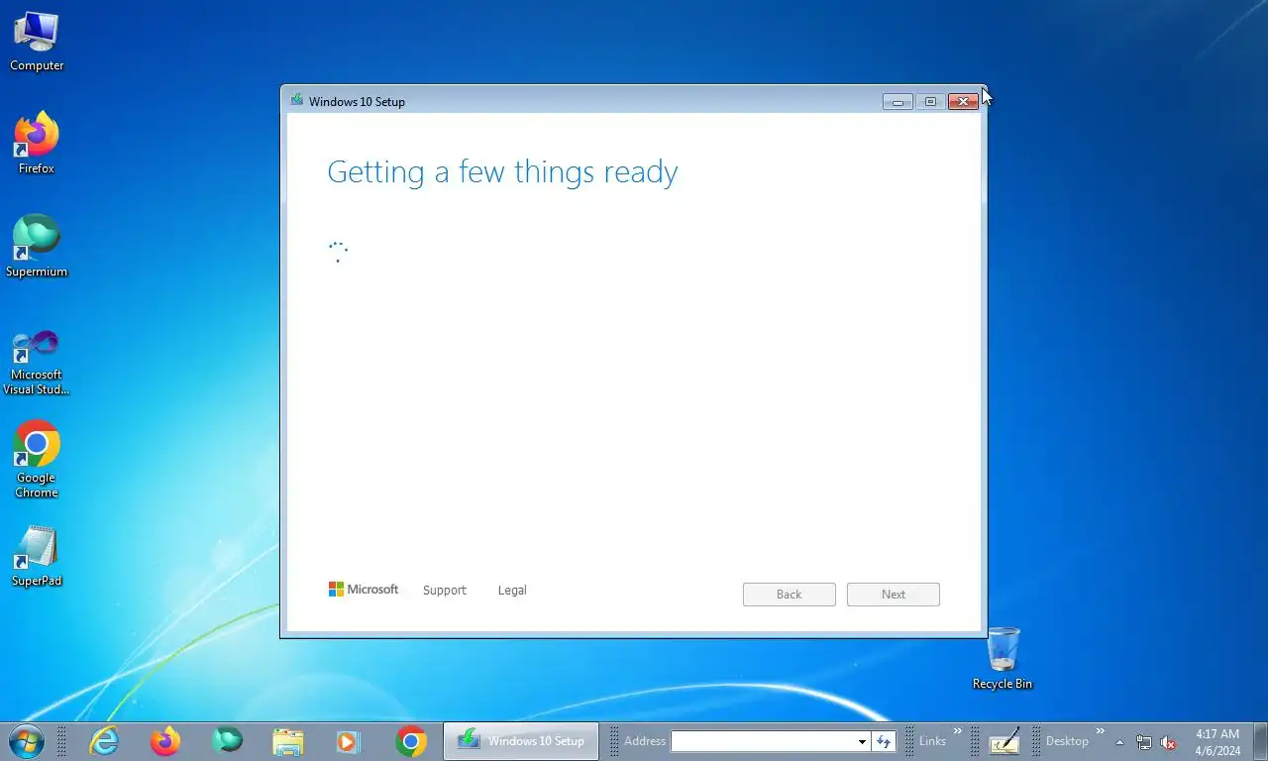Minimize the Windows 10 Setup window
Viewport: 1268px width, 761px height.
point(898,101)
